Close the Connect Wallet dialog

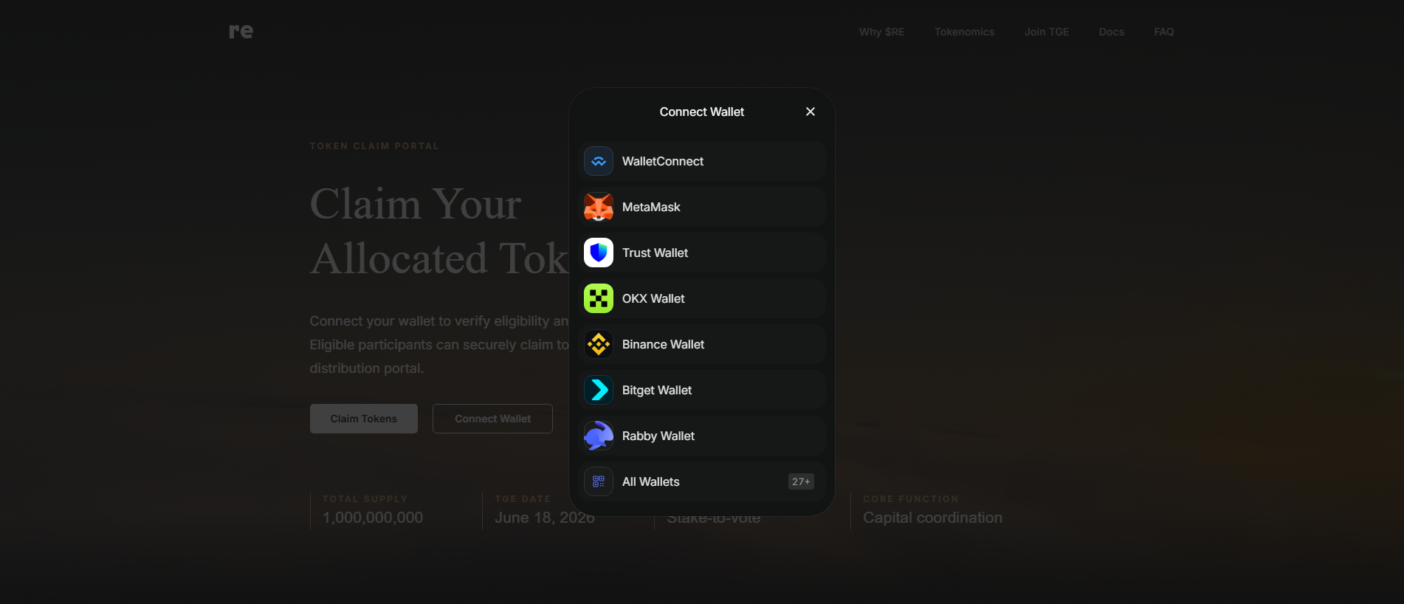pyautogui.click(x=811, y=111)
